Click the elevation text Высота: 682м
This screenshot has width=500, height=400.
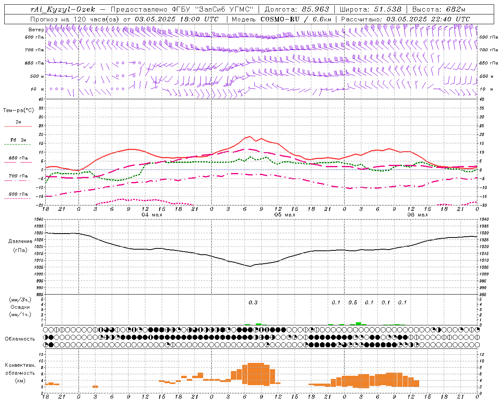coord(439,9)
